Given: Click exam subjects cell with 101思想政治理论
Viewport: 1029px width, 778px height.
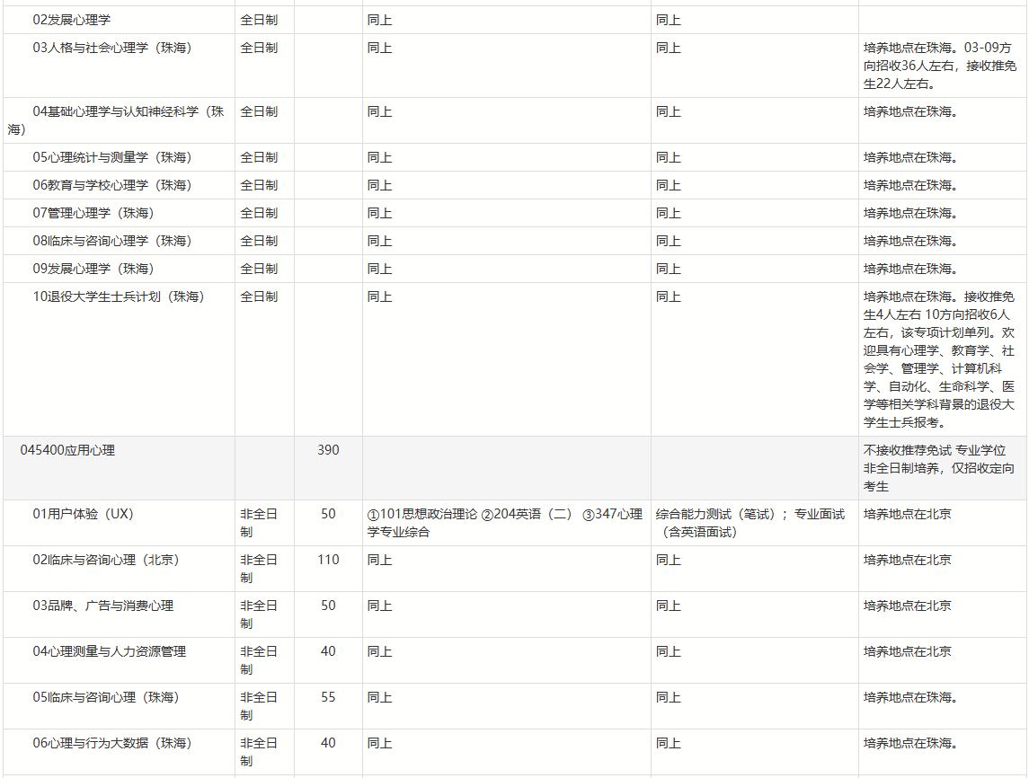Looking at the screenshot, I should tap(505, 522).
